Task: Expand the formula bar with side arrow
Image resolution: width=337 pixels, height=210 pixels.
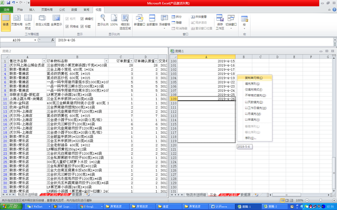Action: coord(335,40)
